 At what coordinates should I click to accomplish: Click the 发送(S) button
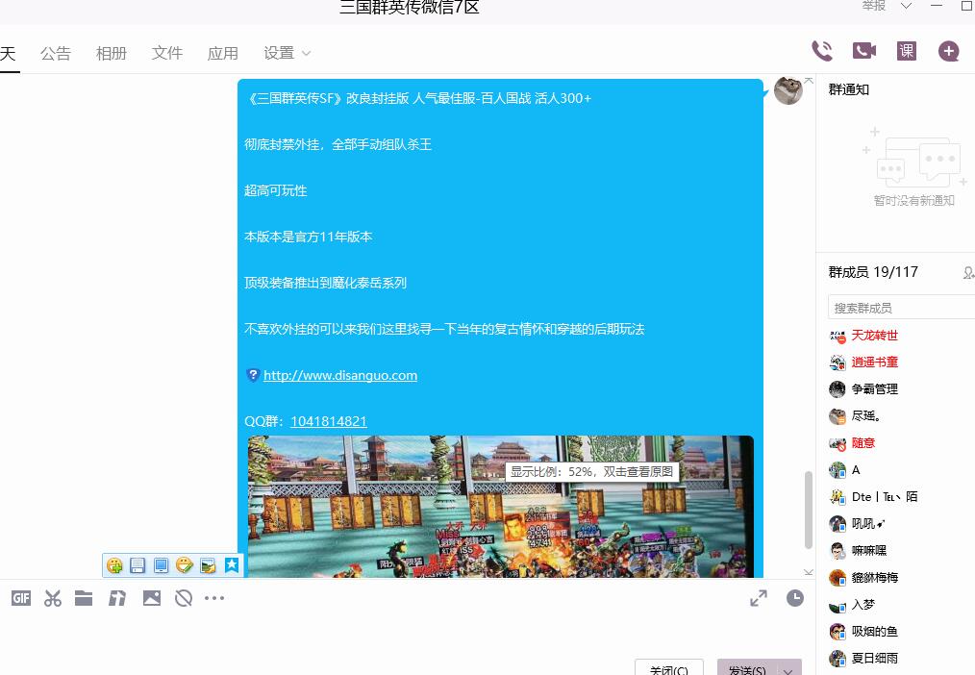coord(749,669)
